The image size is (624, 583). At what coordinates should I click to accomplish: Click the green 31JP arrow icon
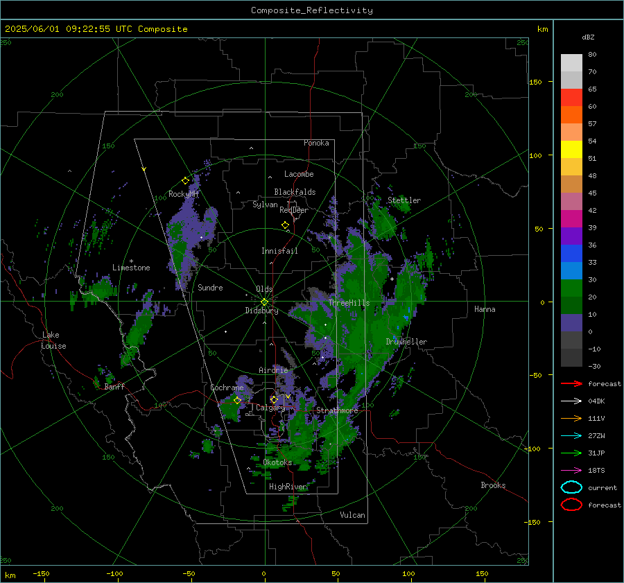(x=571, y=453)
